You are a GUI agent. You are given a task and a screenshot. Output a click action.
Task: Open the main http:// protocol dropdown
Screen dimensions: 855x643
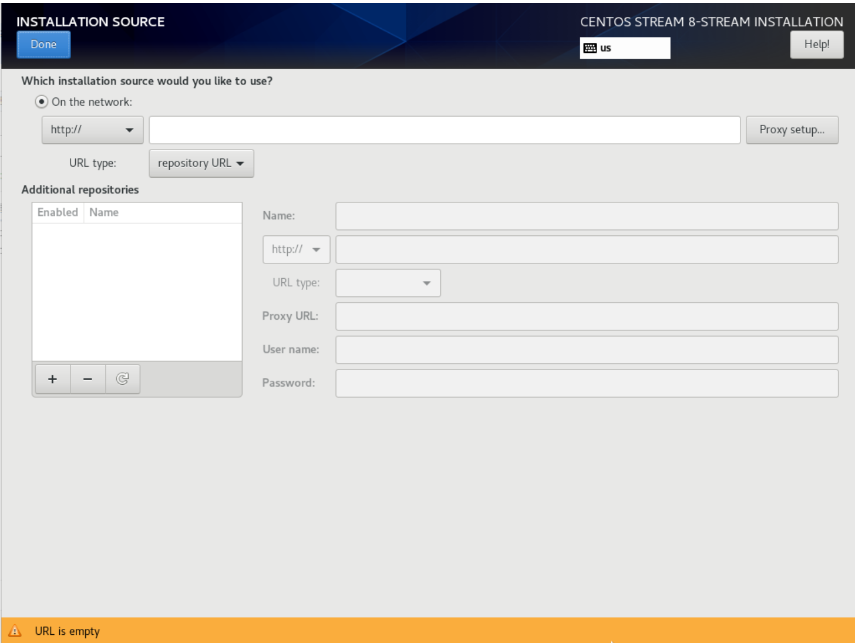pyautogui.click(x=92, y=130)
